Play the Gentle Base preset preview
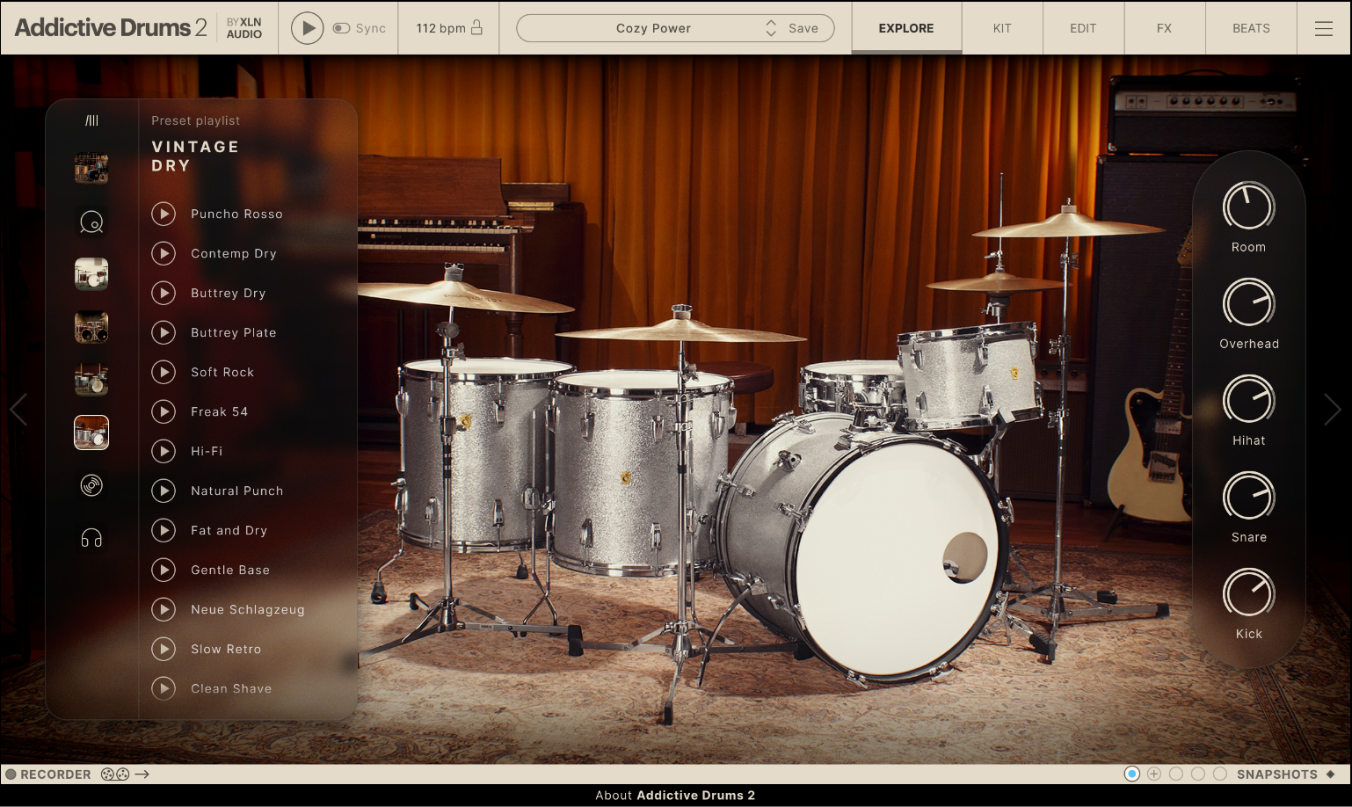 coord(164,570)
